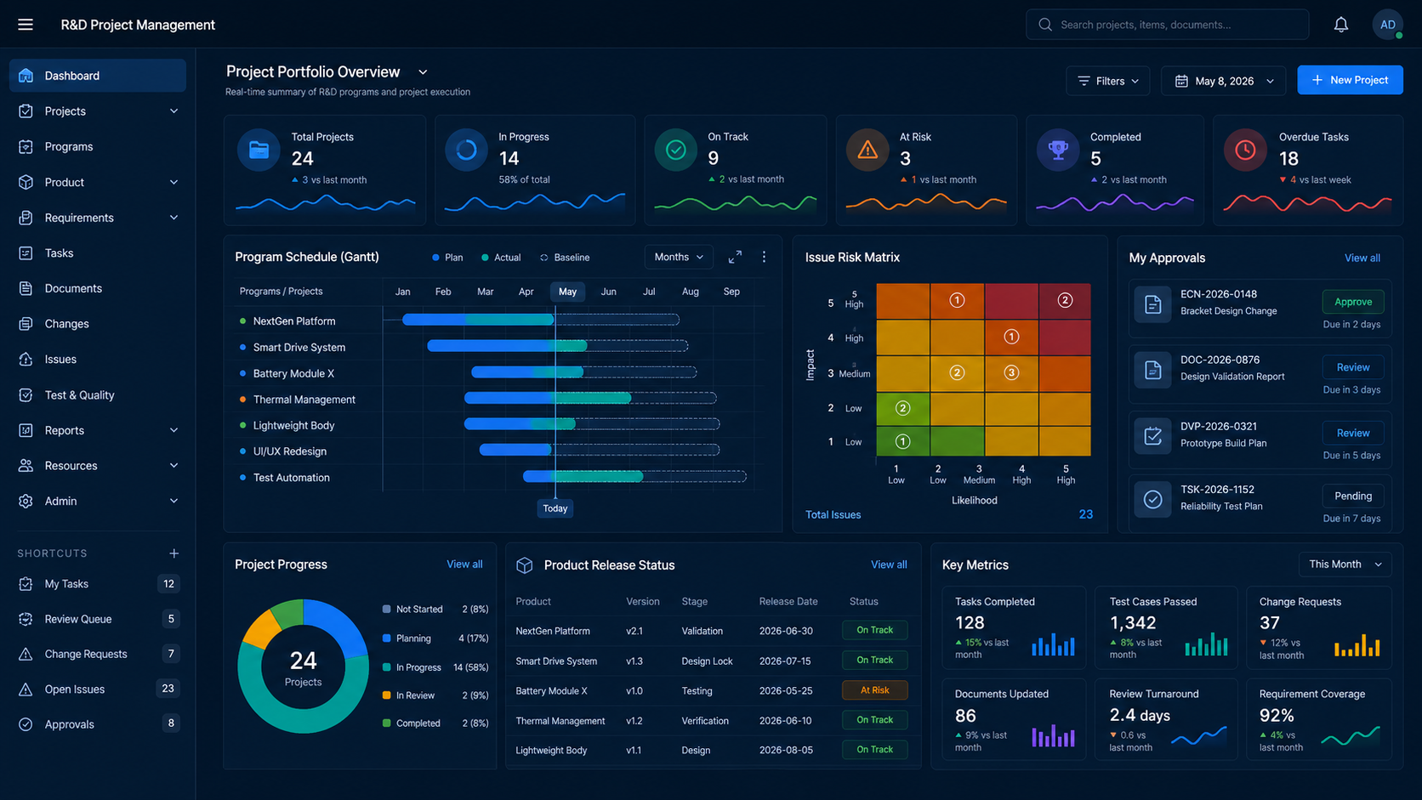Approve ECN-2026-0148 Bracket Design Change
Image resolution: width=1422 pixels, height=800 pixels.
coord(1353,302)
